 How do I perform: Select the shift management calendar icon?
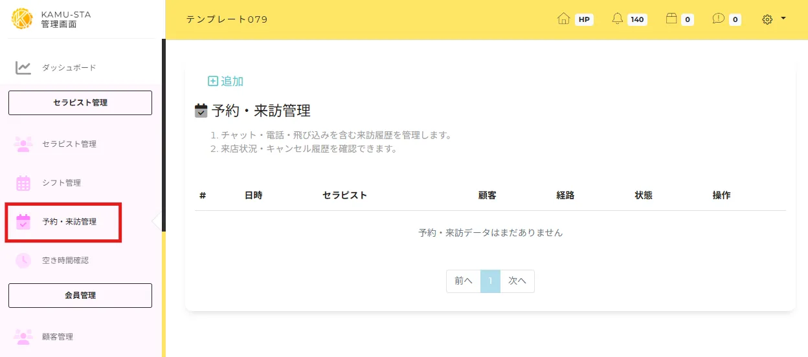(x=23, y=183)
